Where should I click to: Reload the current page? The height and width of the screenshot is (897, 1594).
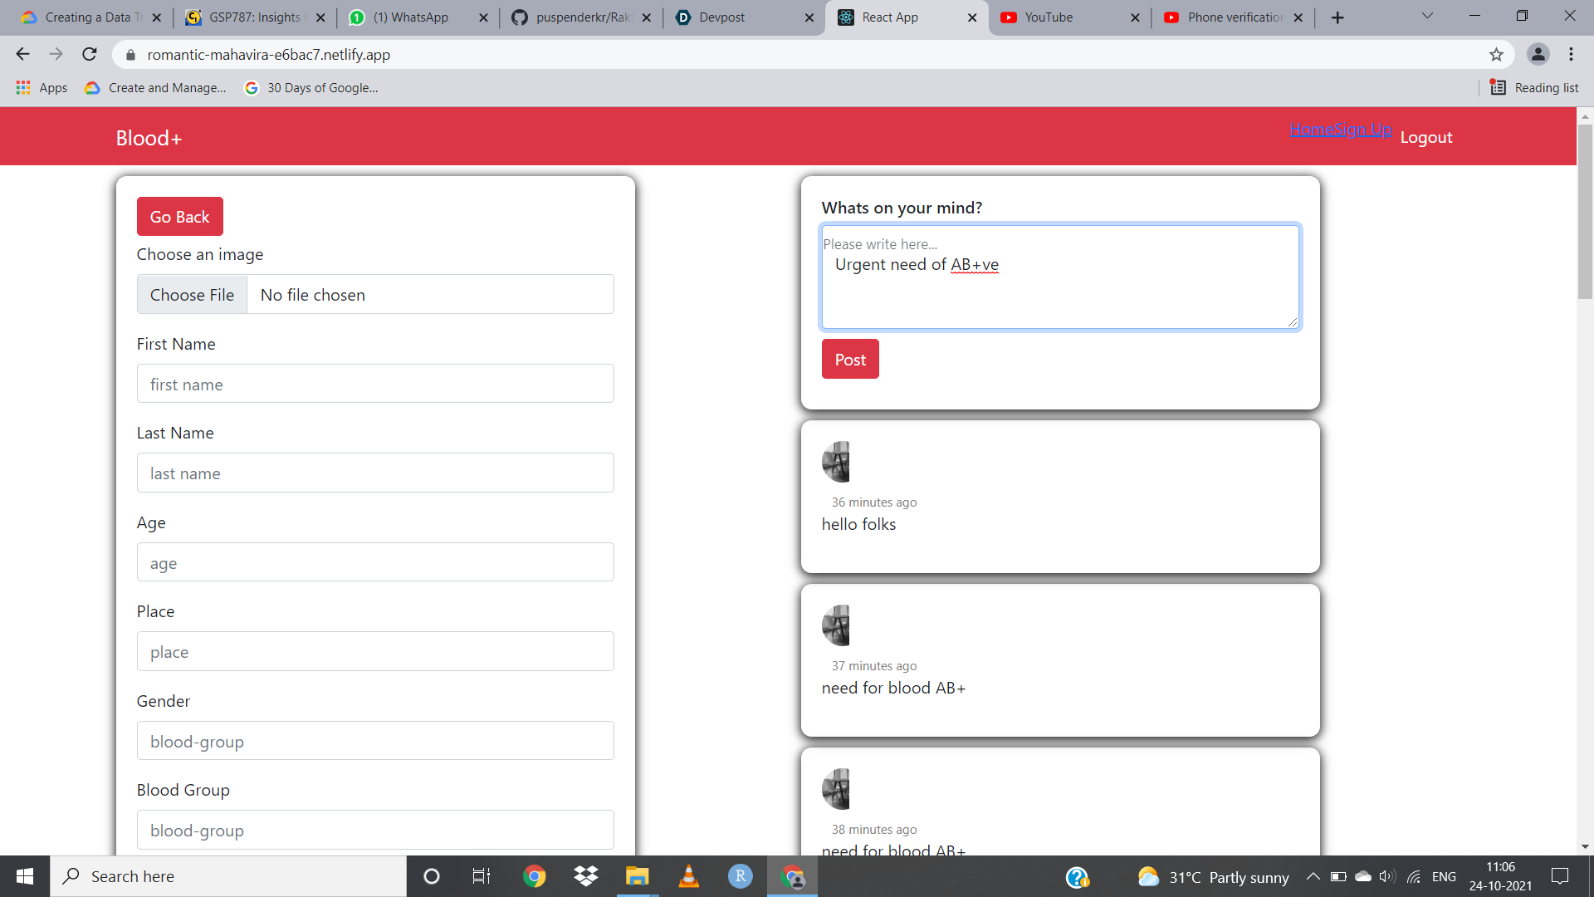(x=90, y=55)
